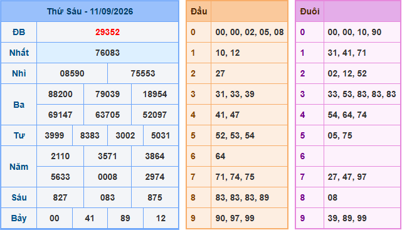
Task: Select the Tư prize number 3002
Action: [125, 135]
